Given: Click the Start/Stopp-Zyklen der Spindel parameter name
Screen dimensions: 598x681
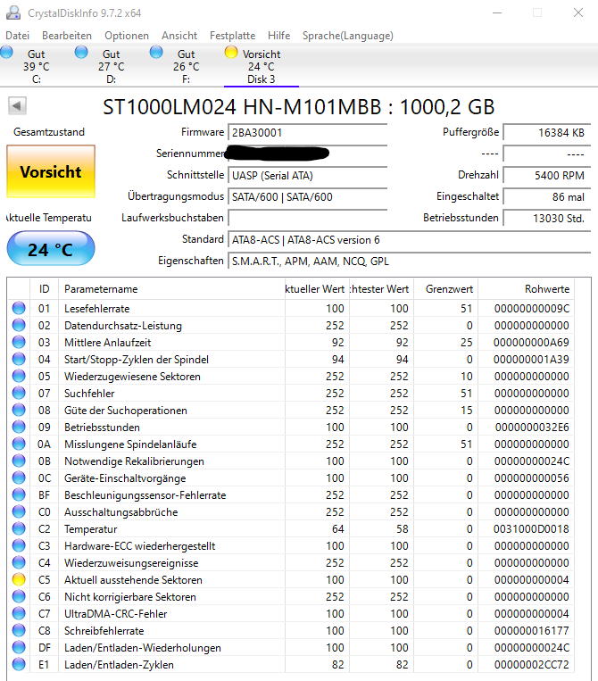Looking at the screenshot, I should point(137,360).
